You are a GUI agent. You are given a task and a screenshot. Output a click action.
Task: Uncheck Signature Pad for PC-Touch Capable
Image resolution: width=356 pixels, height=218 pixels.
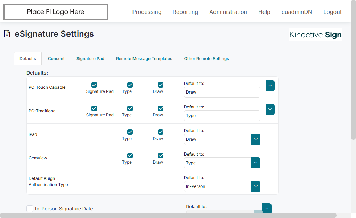point(94,85)
